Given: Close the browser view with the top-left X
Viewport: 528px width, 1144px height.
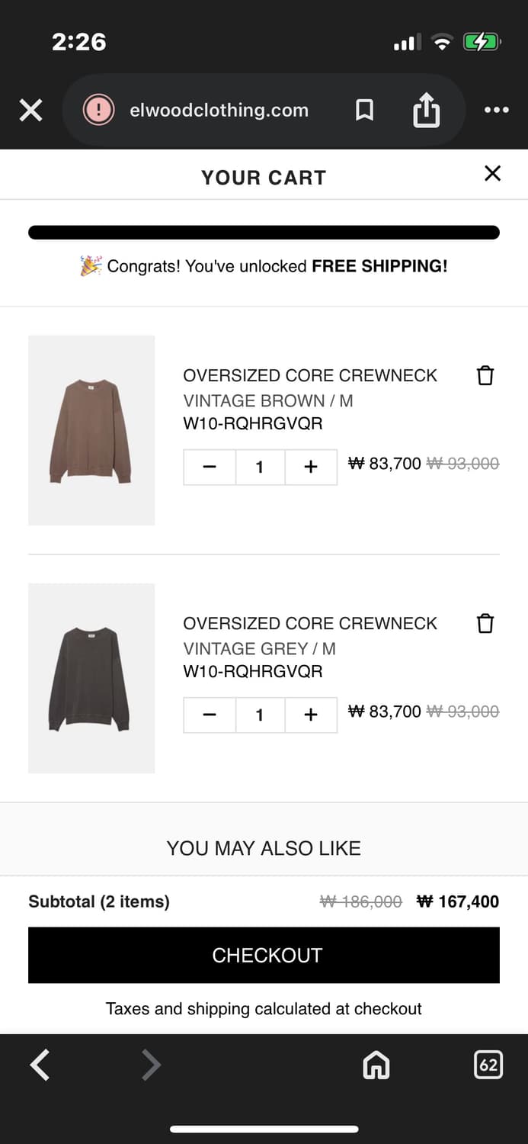Looking at the screenshot, I should pos(30,111).
